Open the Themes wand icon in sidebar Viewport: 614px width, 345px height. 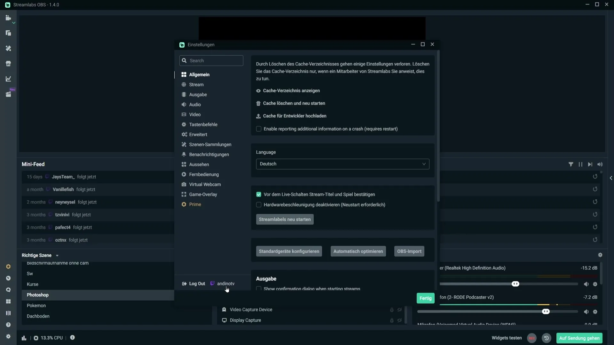tap(8, 48)
